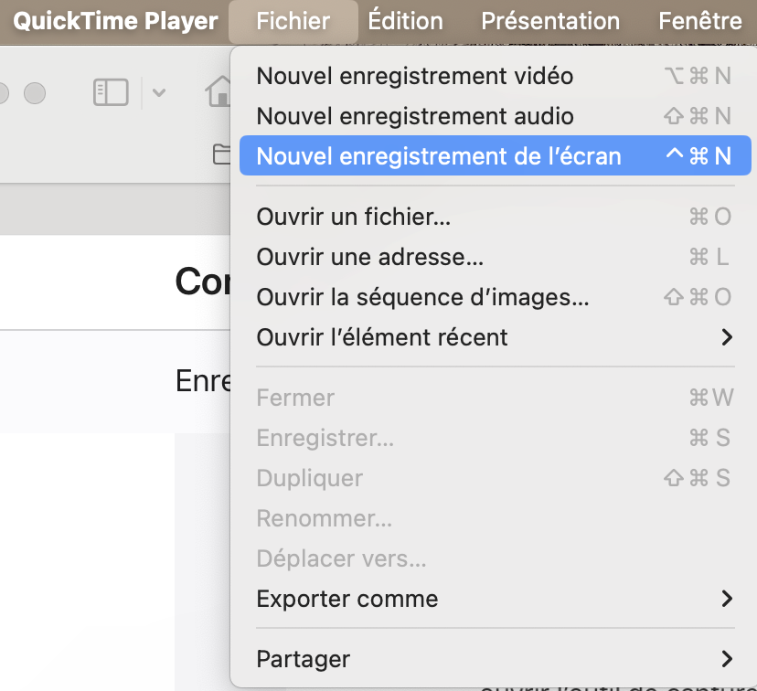Choose Ouvrir un fichier…
This screenshot has width=757, height=691.
coord(354,217)
